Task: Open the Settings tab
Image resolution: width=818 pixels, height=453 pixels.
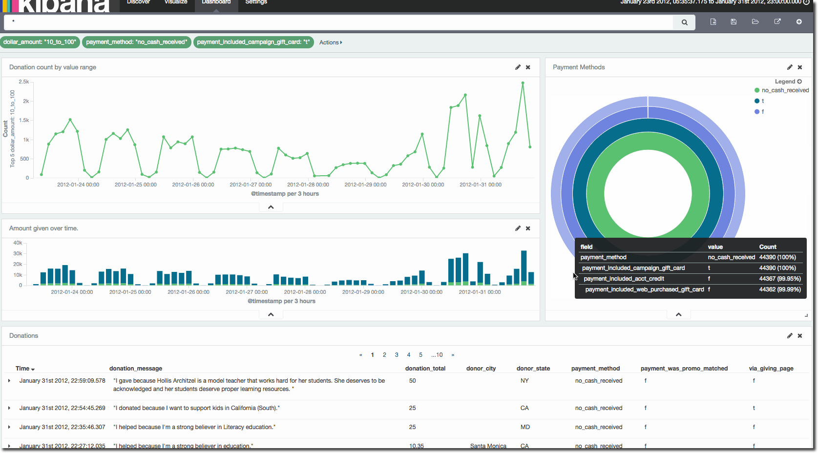Action: [x=256, y=2]
